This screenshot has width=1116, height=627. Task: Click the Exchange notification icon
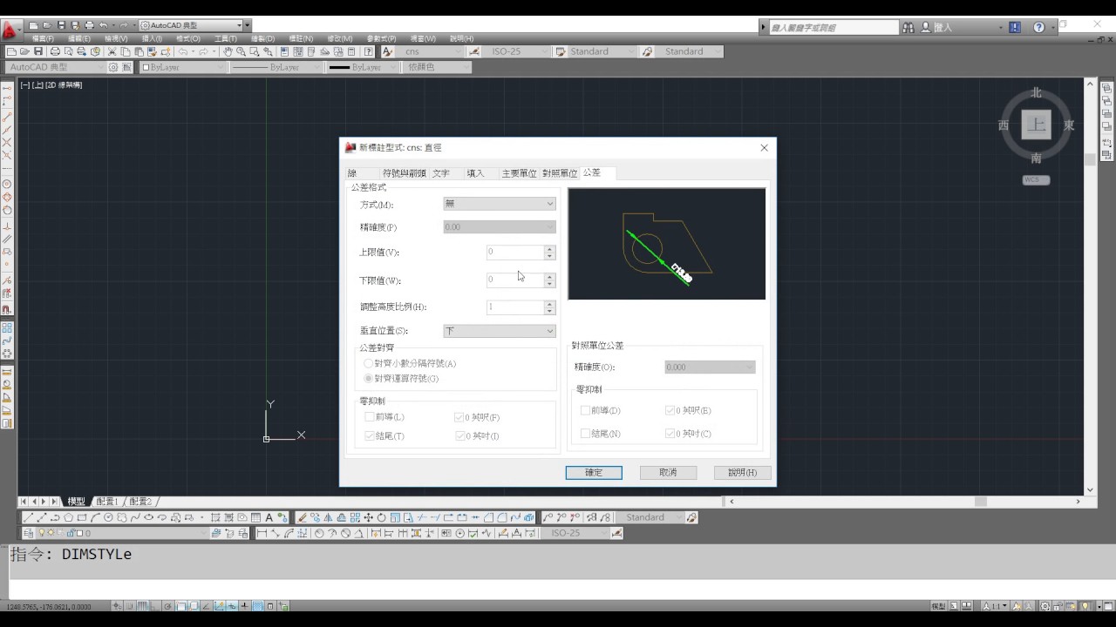coord(1014,27)
